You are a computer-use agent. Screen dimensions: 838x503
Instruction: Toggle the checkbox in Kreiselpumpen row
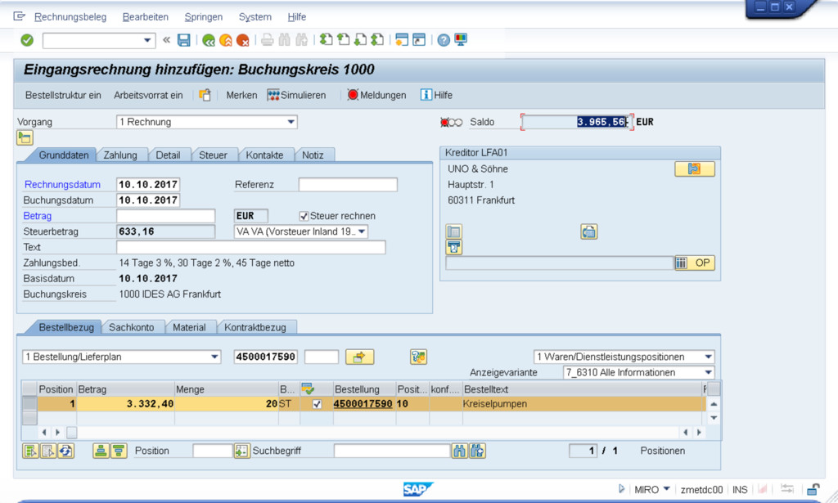pos(317,404)
